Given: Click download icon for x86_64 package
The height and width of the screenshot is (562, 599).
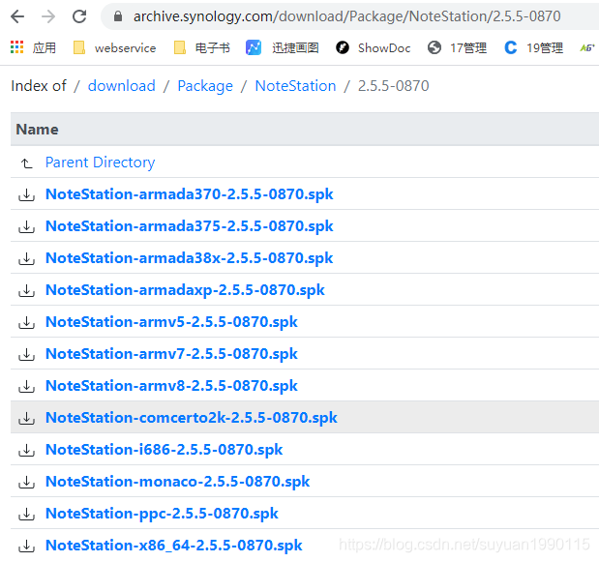Looking at the screenshot, I should tap(26, 547).
